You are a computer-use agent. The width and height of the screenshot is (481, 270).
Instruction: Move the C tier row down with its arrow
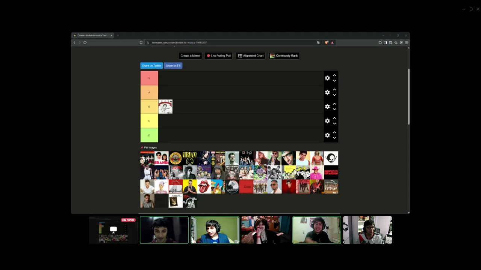click(x=334, y=123)
